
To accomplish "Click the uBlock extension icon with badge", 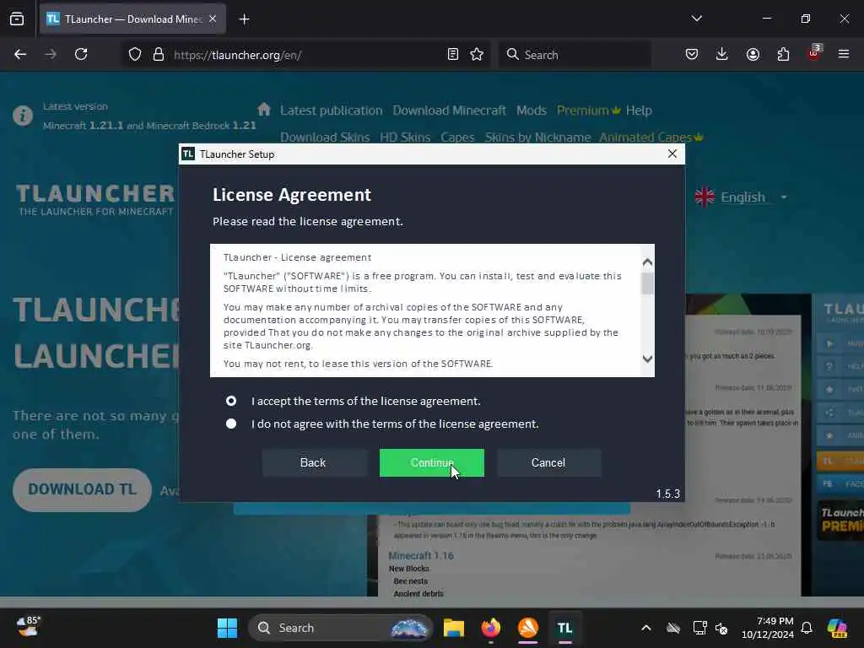I will [814, 52].
